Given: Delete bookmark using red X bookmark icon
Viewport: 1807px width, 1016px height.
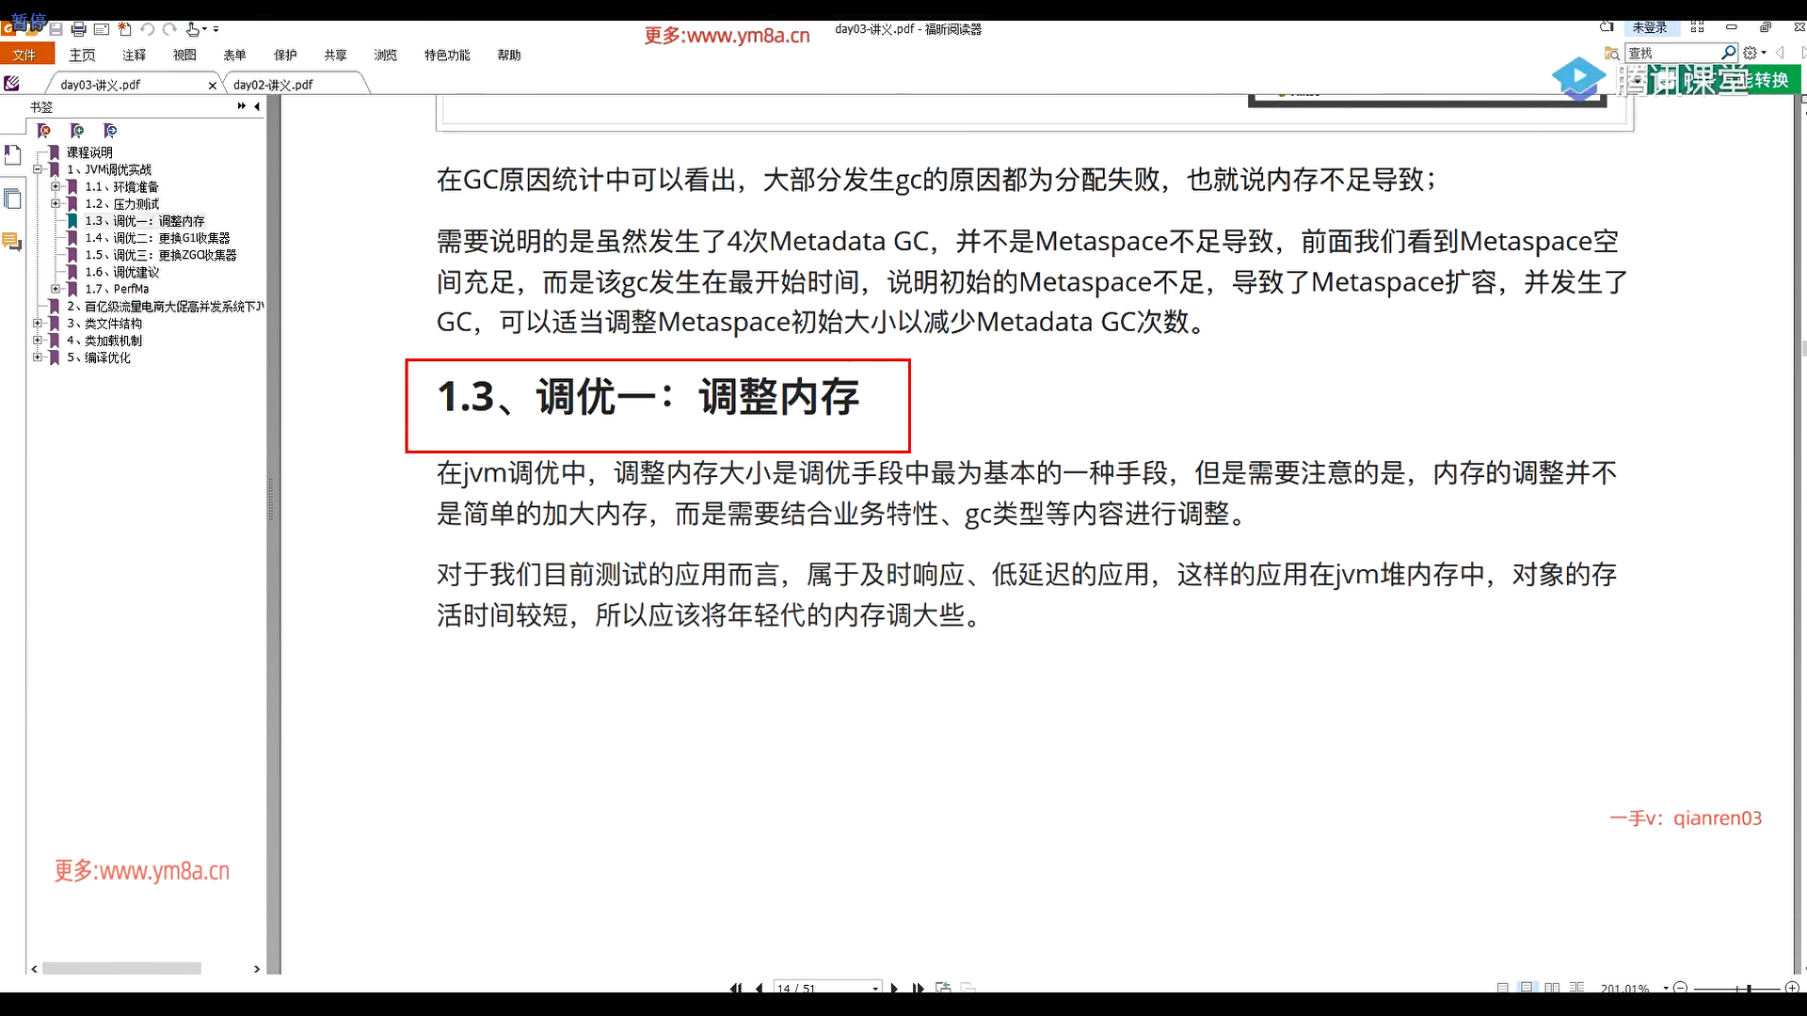Looking at the screenshot, I should [x=43, y=131].
